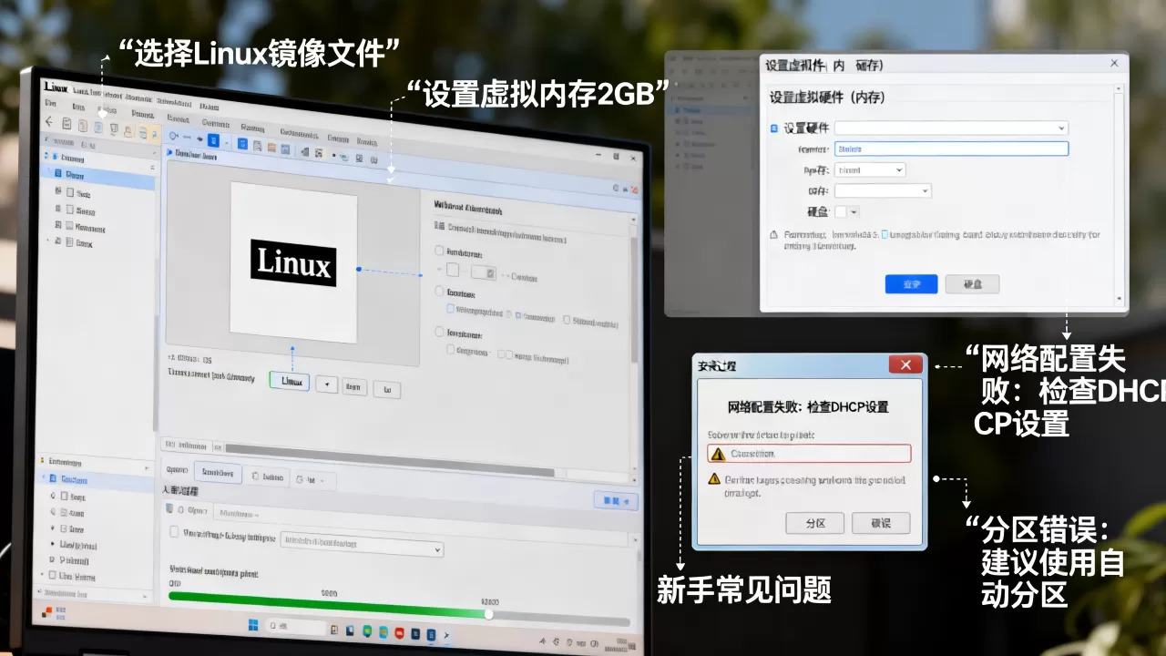Select the third radio option in the right panel
Viewport: 1166px width, 656px height.
tap(440, 333)
